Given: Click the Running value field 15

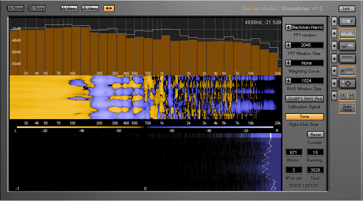Looking at the screenshot, I should [x=315, y=152].
